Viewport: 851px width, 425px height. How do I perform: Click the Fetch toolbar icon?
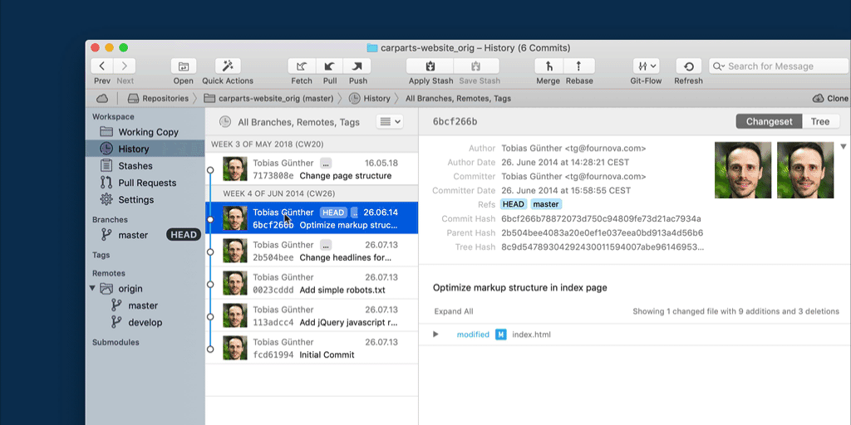[x=302, y=66]
